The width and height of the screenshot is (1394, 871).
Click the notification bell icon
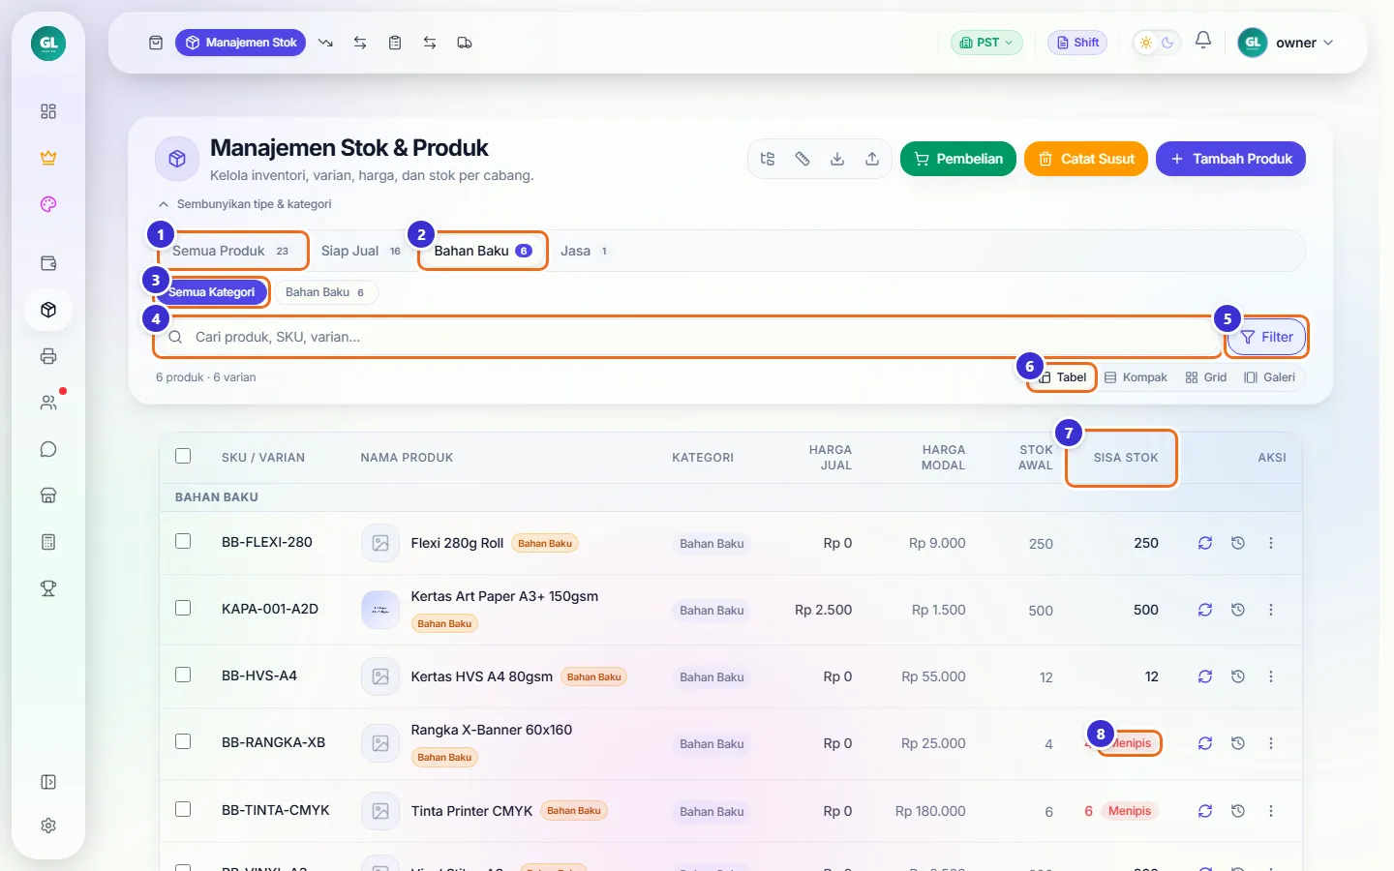tap(1203, 41)
